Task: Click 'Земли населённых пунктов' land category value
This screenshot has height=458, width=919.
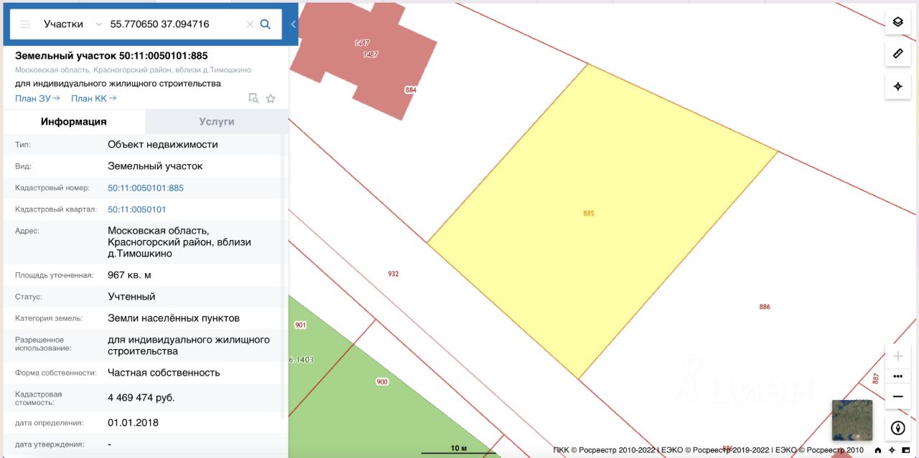Action: coord(174,318)
